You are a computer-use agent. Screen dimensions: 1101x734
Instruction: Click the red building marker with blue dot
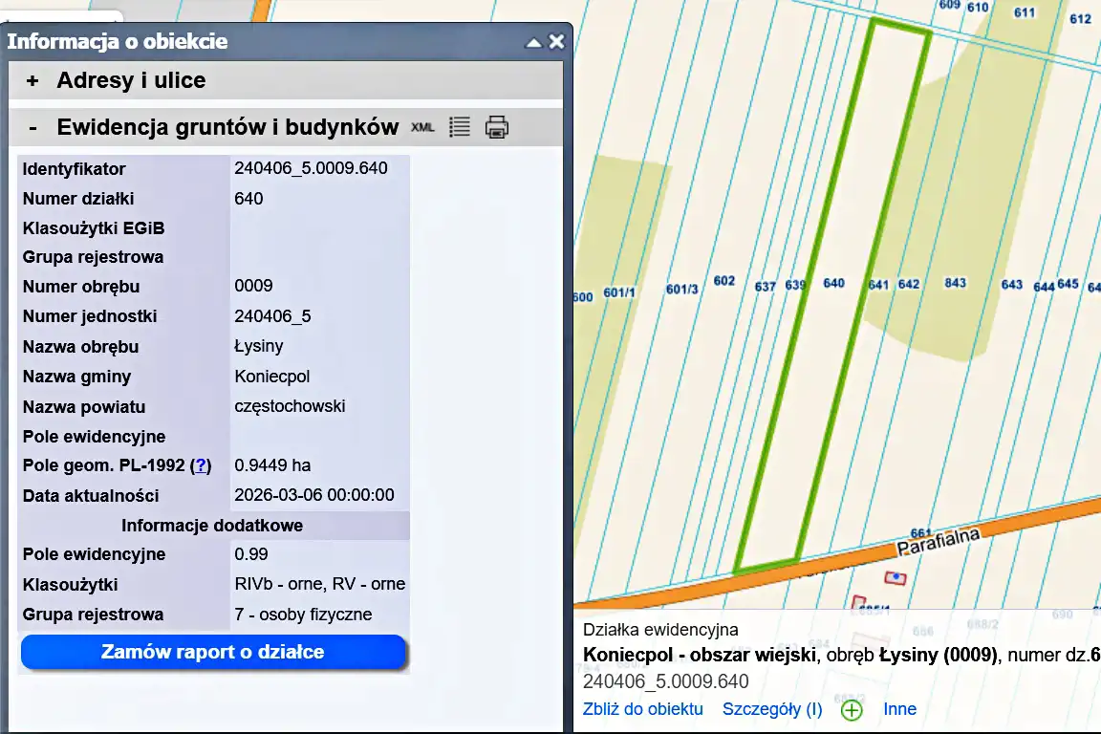[895, 577]
